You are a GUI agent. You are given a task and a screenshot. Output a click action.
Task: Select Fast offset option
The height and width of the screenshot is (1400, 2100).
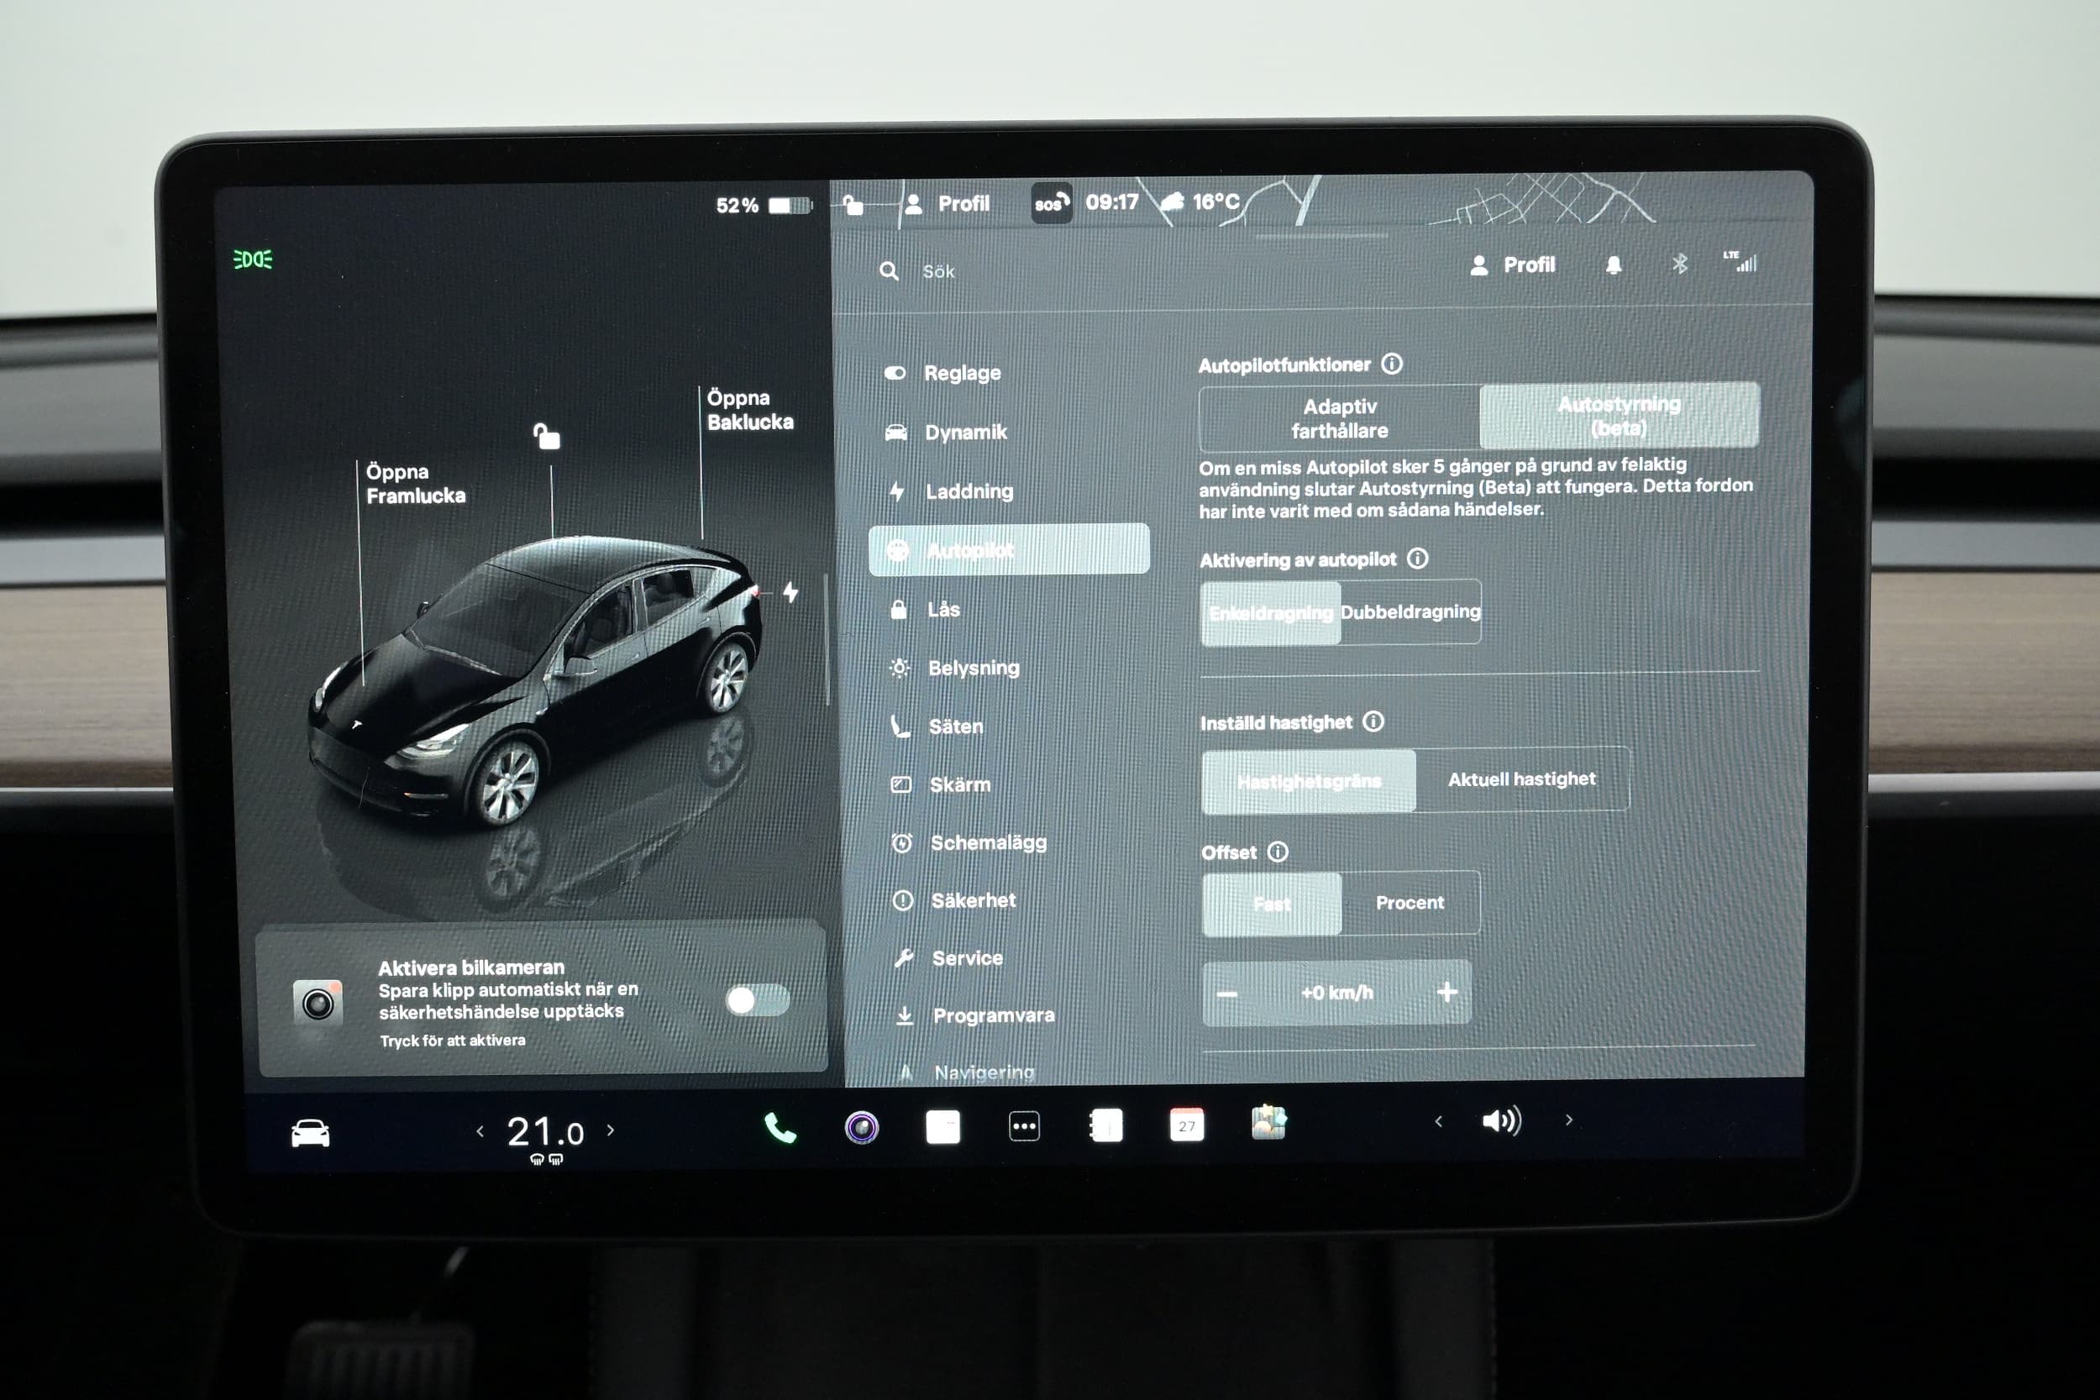click(1272, 904)
